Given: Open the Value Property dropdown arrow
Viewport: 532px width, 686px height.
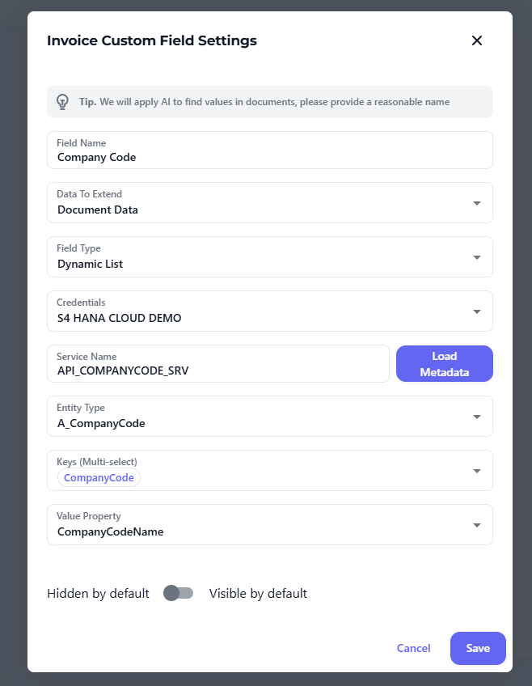Looking at the screenshot, I should click(x=477, y=525).
